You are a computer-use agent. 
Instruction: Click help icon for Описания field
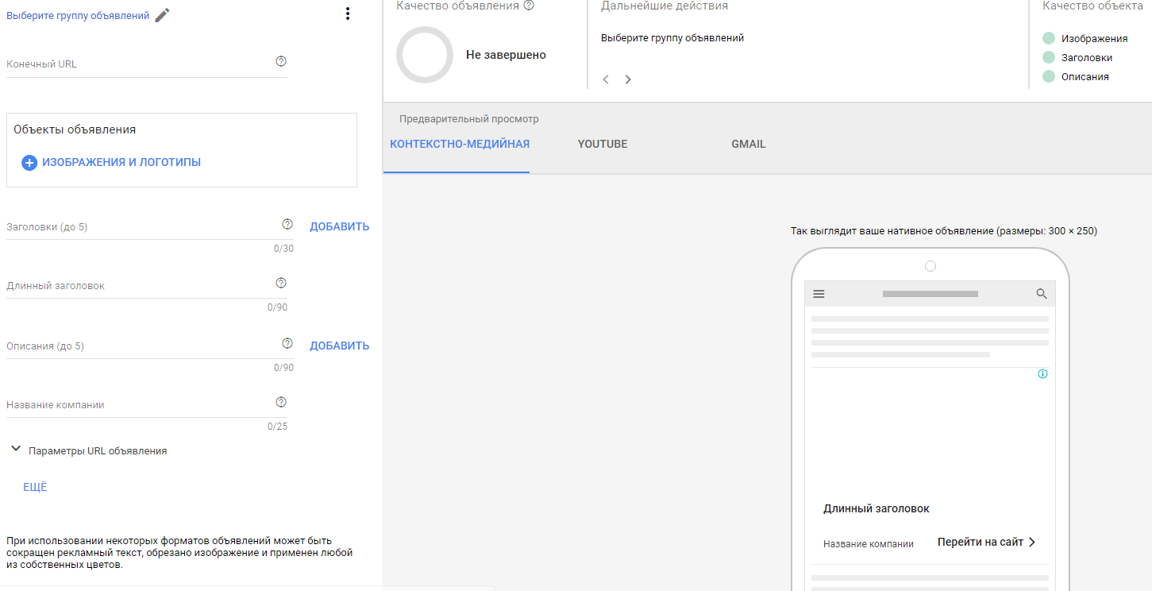coord(287,344)
